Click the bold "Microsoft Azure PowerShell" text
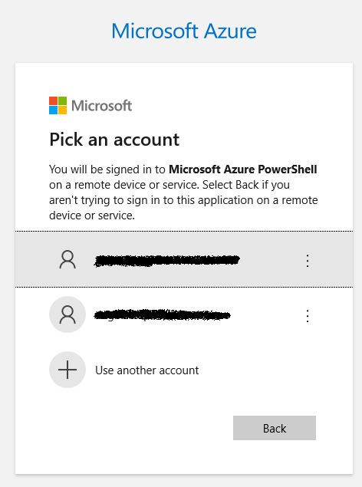 point(243,169)
